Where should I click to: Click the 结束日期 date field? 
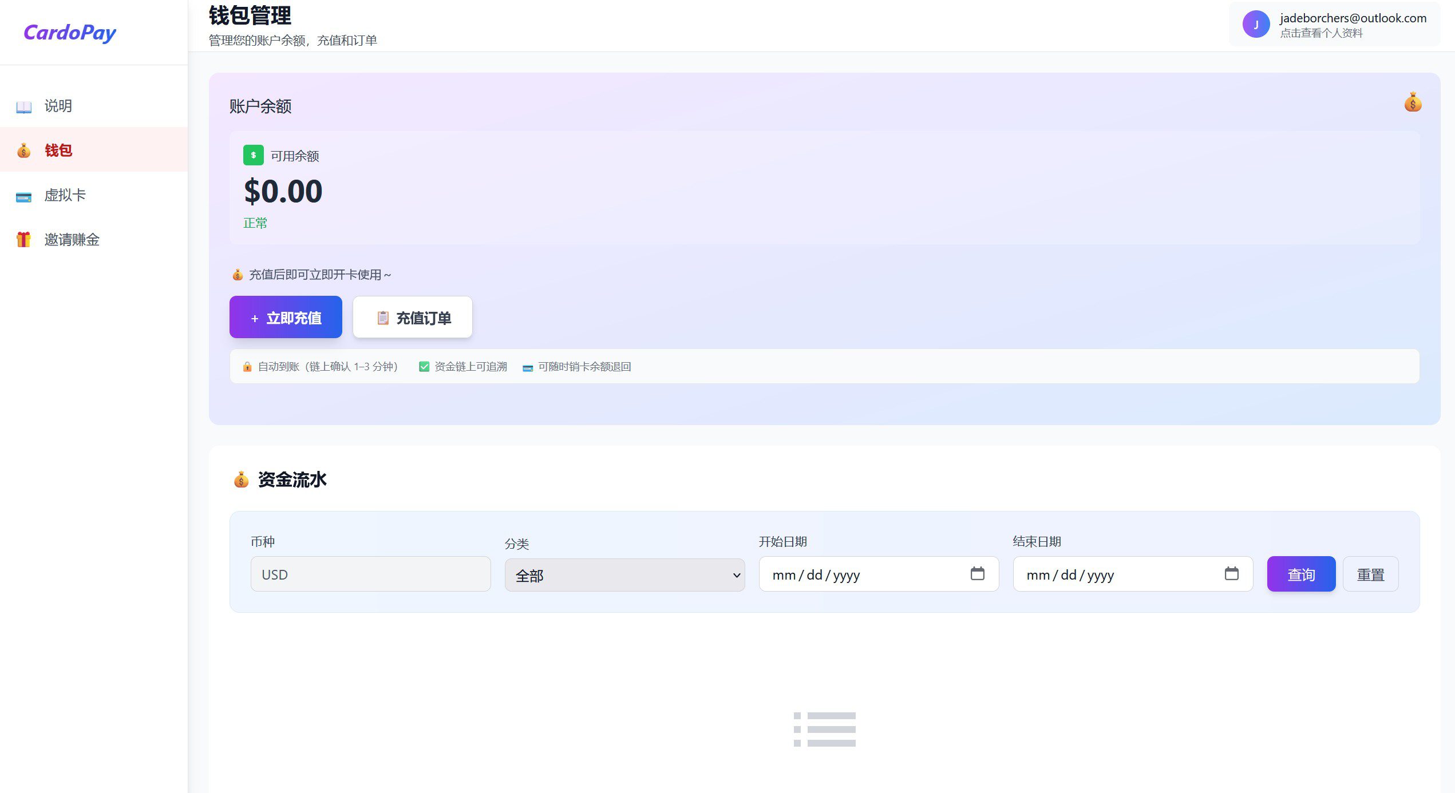(x=1113, y=574)
